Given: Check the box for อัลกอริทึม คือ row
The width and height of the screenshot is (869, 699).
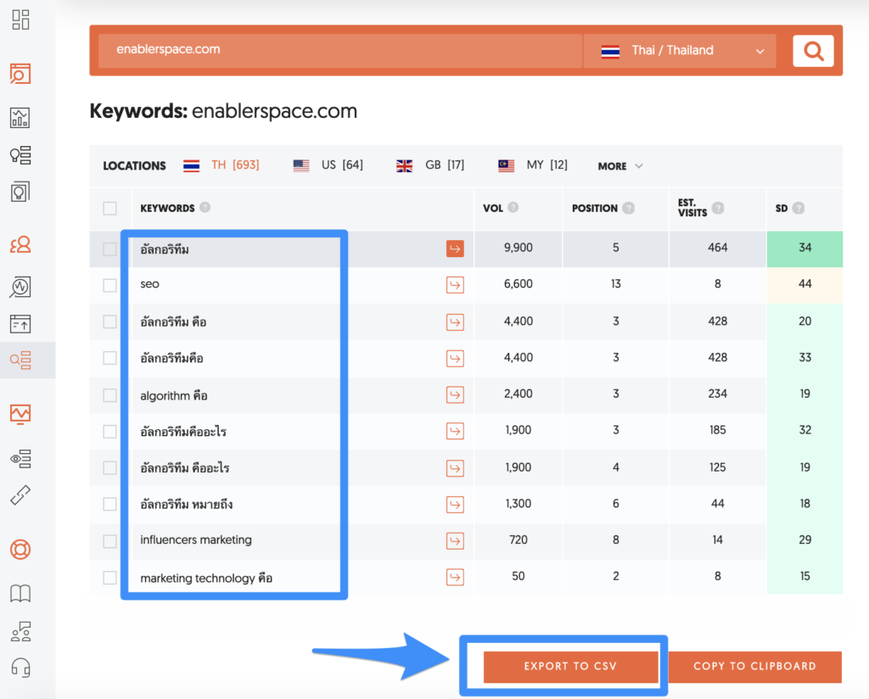Looking at the screenshot, I should 109,322.
